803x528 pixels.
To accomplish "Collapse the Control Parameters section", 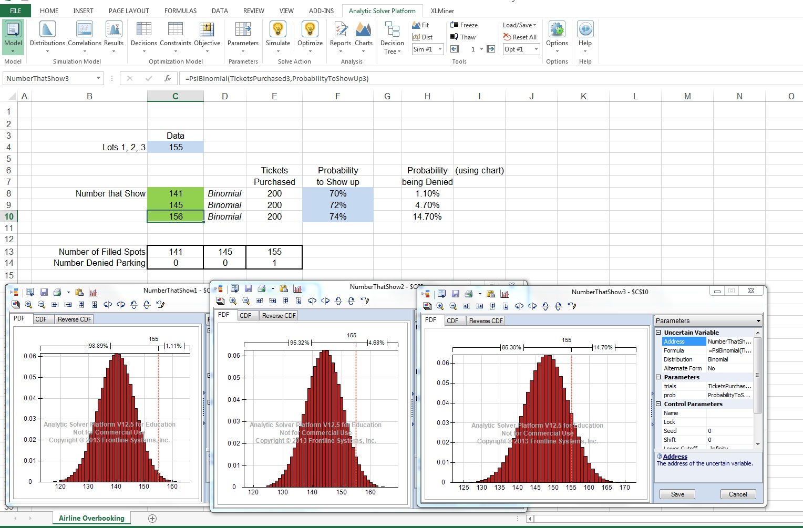I will coord(658,404).
